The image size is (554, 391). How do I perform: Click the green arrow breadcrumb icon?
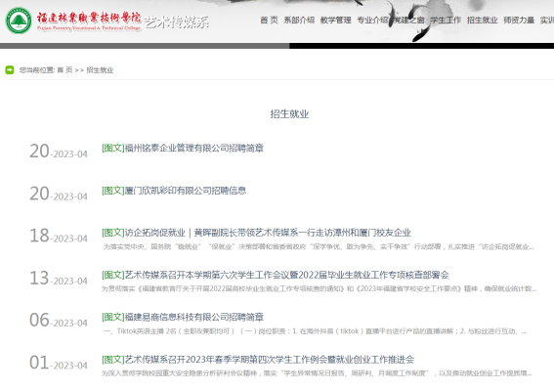tap(10, 70)
